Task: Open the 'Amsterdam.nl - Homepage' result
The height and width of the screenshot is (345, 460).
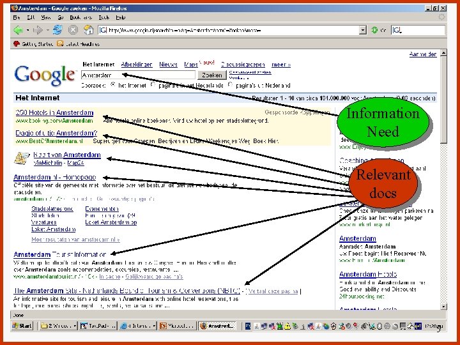Action: (55, 177)
